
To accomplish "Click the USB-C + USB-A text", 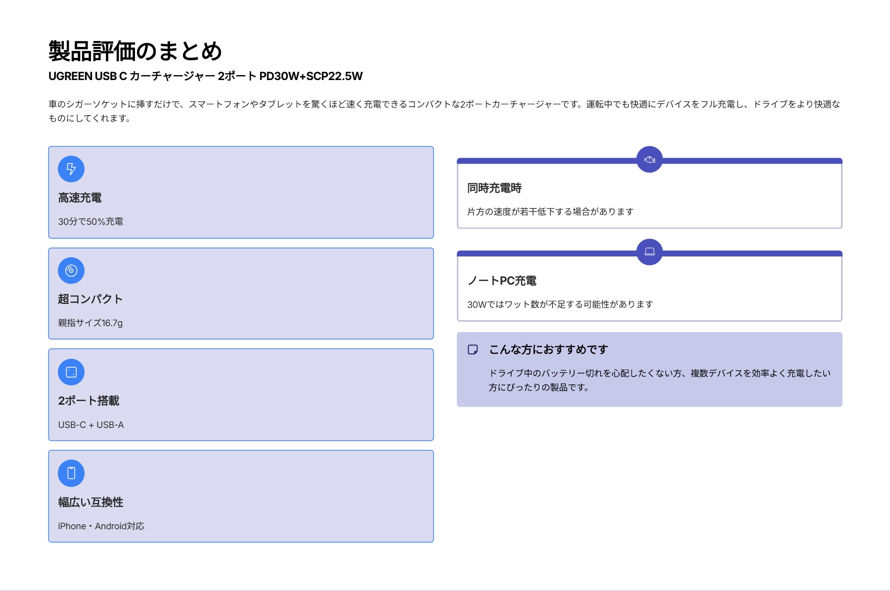I will point(91,424).
